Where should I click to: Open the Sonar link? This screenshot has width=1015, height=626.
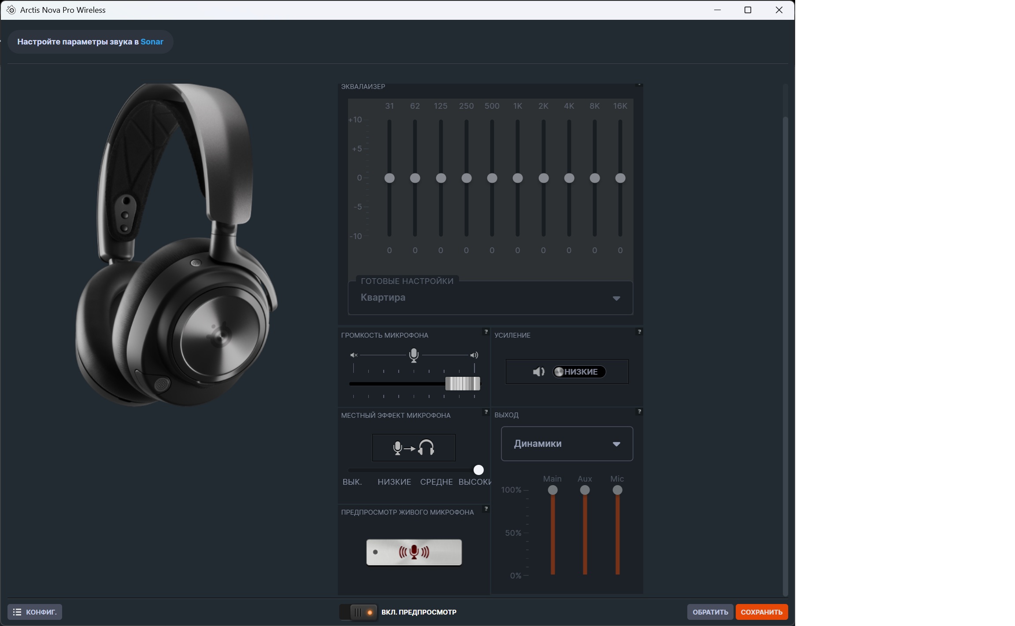(152, 42)
